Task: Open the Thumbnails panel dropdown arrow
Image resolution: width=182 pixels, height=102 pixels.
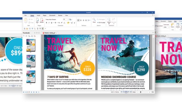Action: [x=35, y=33]
